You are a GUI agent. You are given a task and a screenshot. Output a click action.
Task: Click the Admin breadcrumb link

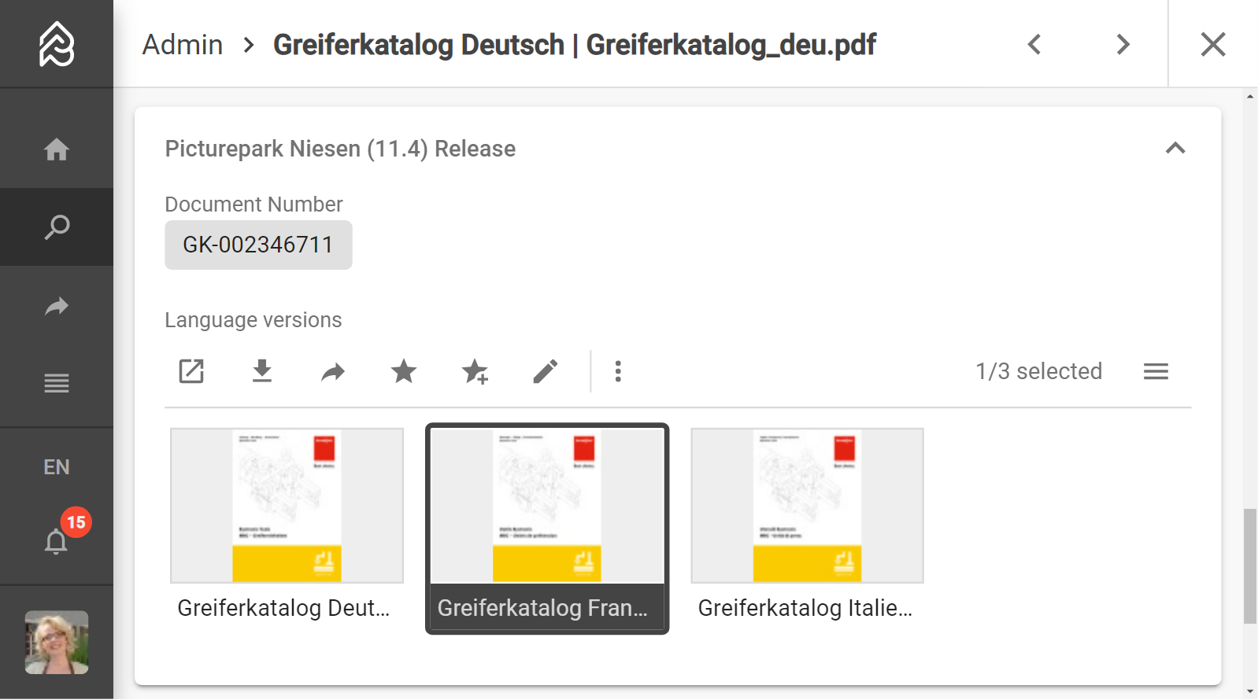183,45
